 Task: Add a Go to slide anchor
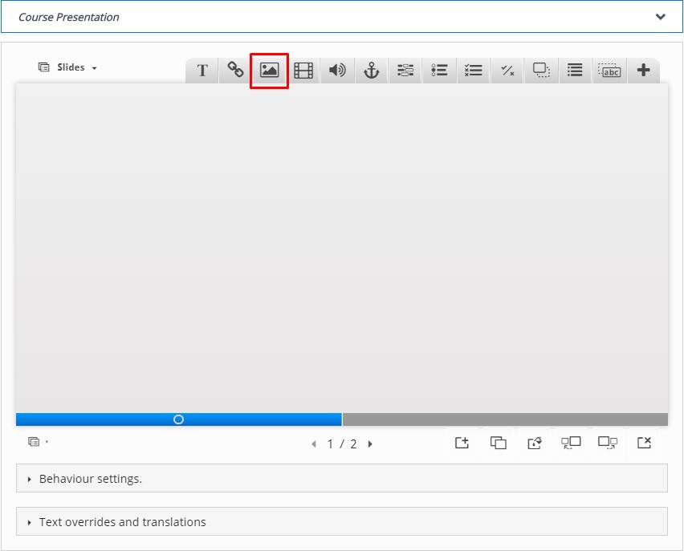[371, 71]
